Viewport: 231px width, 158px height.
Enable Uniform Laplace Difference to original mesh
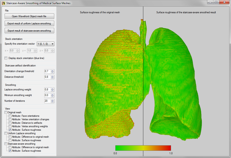pos(10,137)
